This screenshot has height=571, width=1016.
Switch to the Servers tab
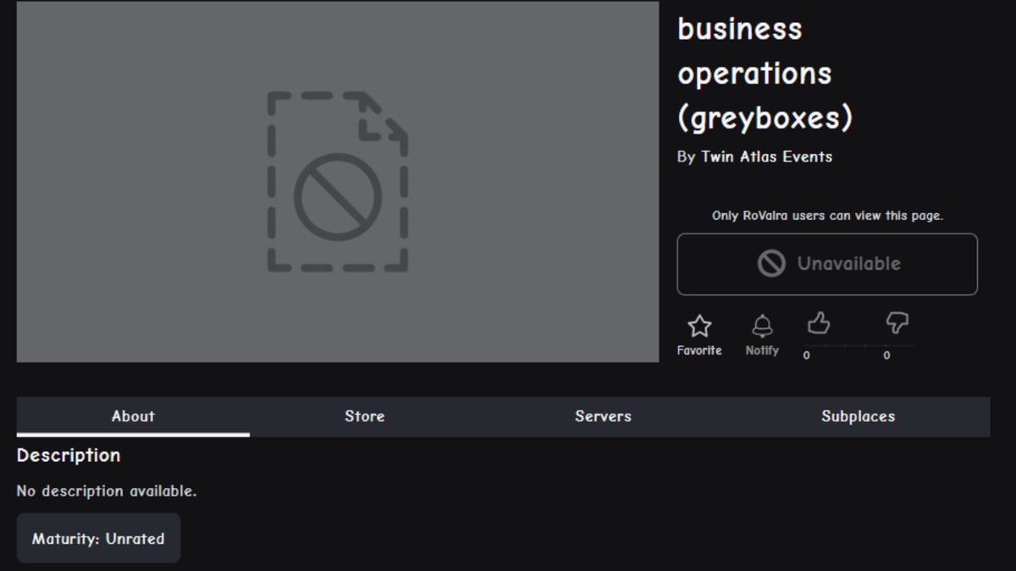[x=603, y=416]
